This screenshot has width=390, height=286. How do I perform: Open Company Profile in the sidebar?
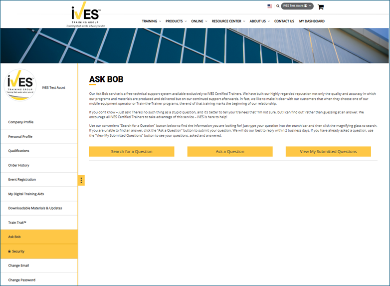(x=21, y=122)
